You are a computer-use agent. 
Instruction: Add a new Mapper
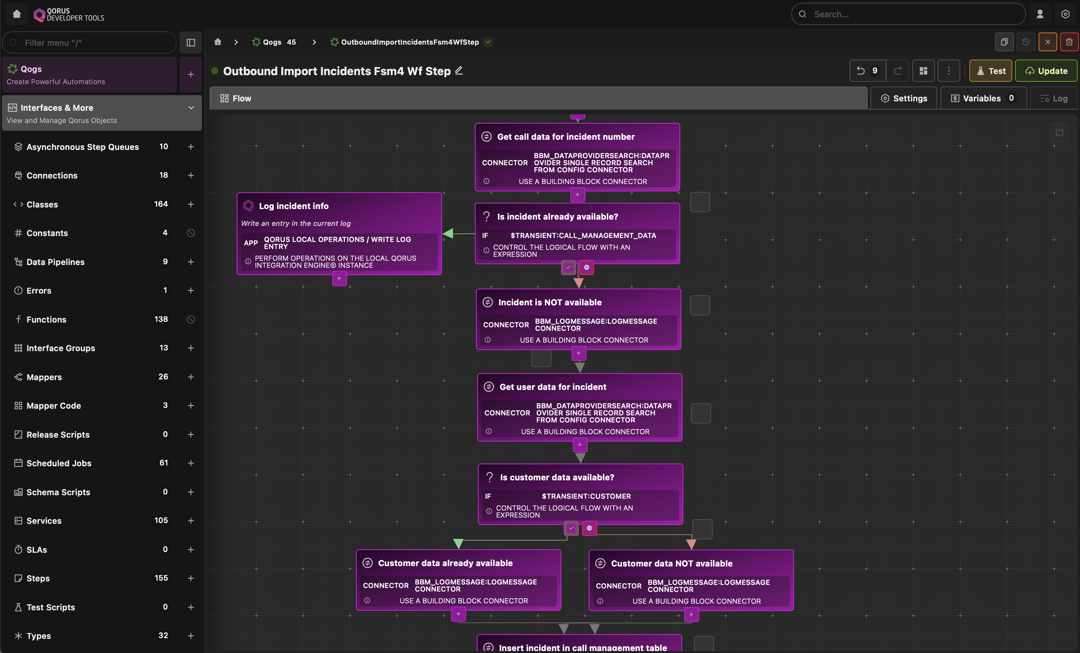190,377
